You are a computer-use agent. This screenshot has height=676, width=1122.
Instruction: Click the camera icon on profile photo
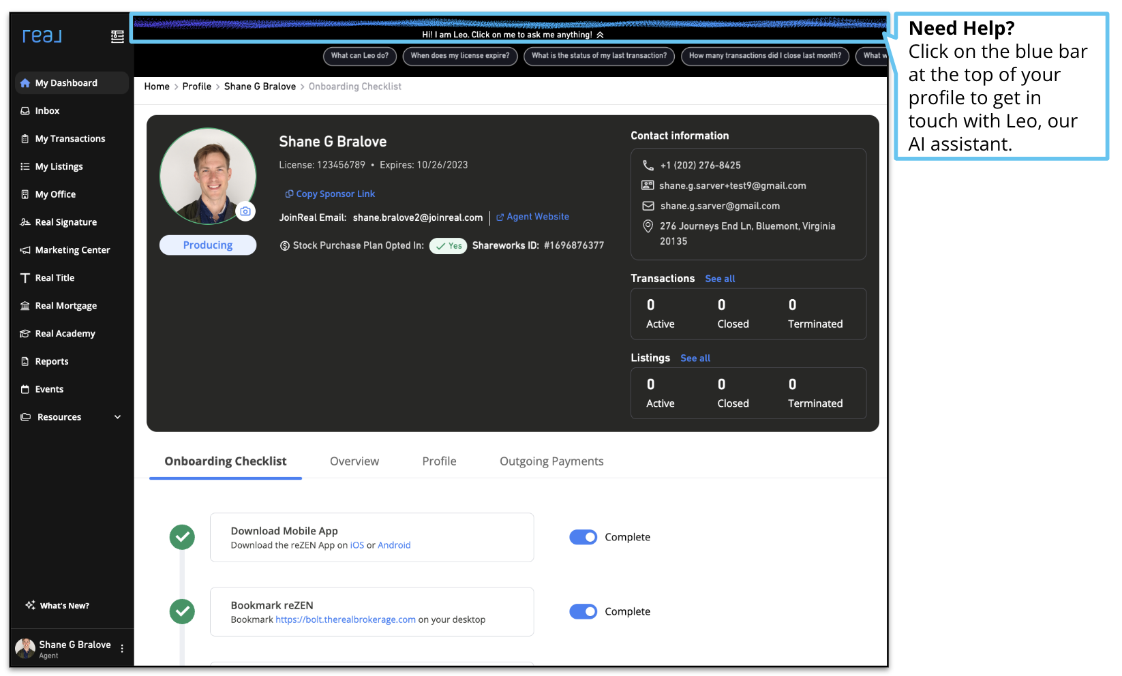245,212
